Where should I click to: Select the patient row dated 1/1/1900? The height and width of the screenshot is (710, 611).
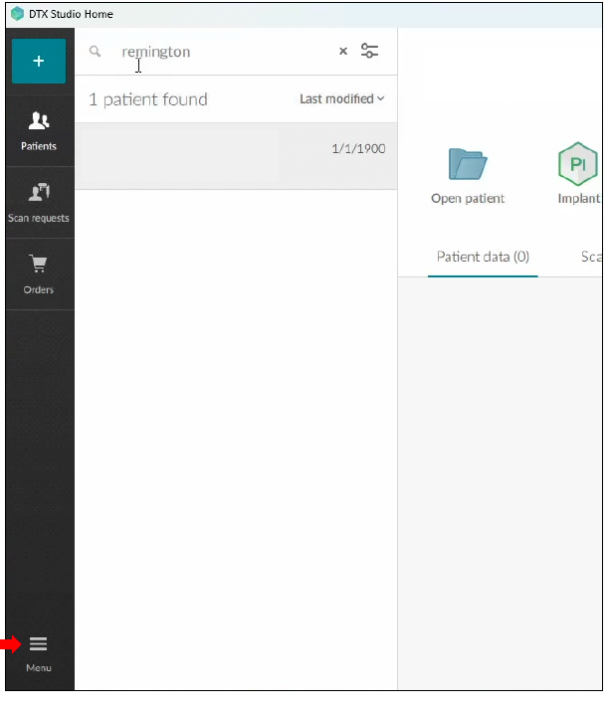click(236, 156)
